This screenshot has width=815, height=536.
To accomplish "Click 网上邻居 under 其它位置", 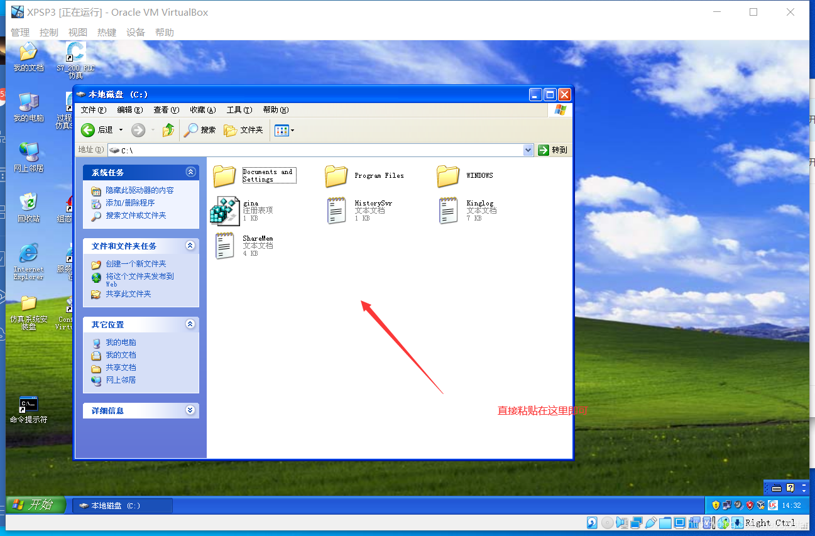I will pos(121,380).
